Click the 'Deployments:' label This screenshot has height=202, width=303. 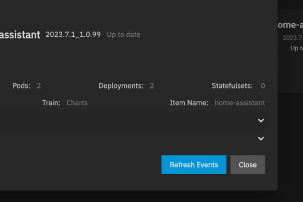click(121, 86)
